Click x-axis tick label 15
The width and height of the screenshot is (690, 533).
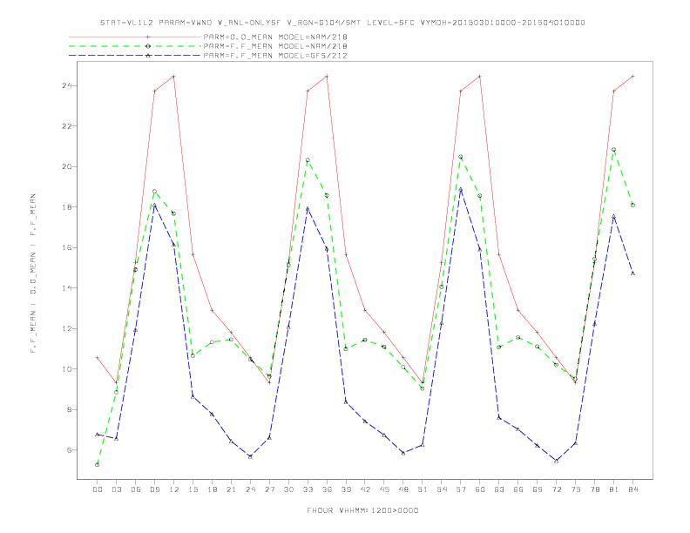[x=193, y=489]
